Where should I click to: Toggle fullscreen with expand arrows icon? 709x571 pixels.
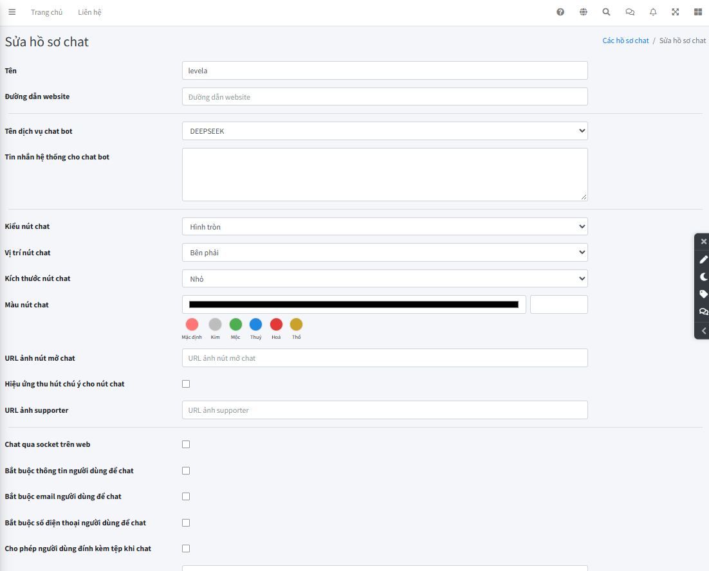pos(675,12)
